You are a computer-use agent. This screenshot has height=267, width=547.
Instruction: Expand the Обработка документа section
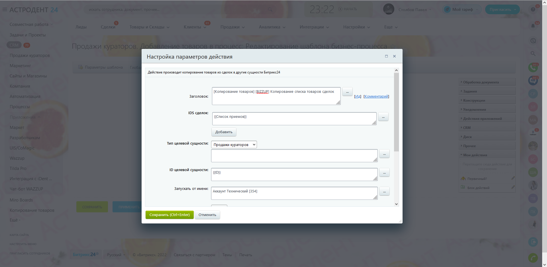(481, 82)
